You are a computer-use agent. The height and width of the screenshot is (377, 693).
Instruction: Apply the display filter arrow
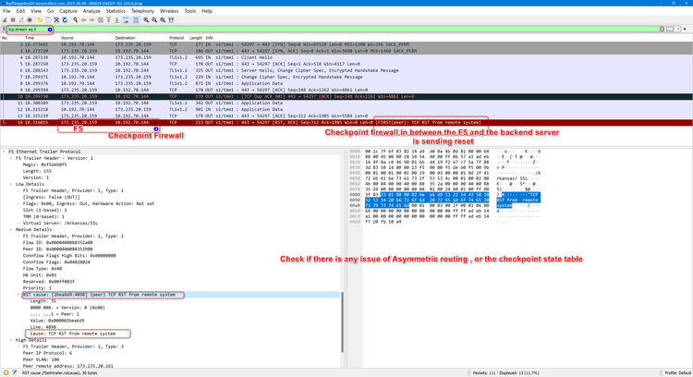(670, 30)
